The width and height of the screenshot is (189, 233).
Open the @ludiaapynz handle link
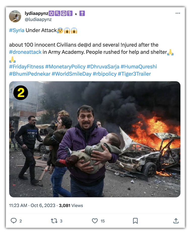pos(38,19)
